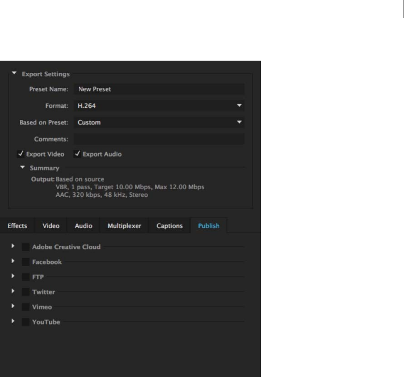Uncheck the Export Audio checkbox
Image resolution: width=404 pixels, height=377 pixels.
77,154
